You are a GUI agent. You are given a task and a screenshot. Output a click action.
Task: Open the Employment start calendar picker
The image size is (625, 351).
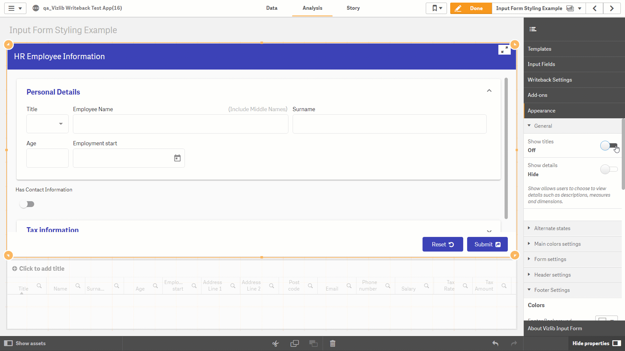(x=177, y=158)
